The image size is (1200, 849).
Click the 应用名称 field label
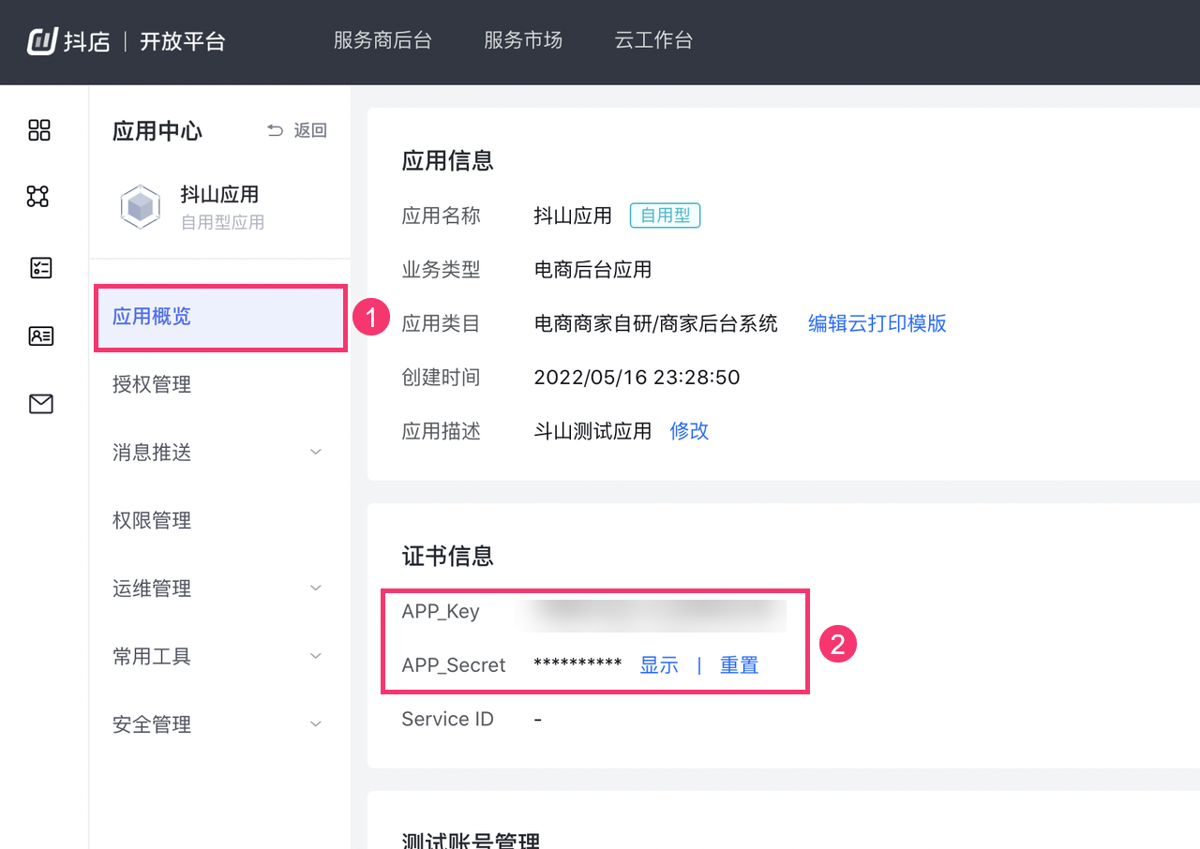441,216
